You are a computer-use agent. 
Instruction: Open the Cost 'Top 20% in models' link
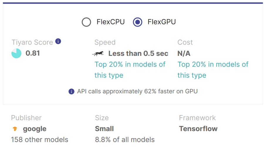(213, 70)
